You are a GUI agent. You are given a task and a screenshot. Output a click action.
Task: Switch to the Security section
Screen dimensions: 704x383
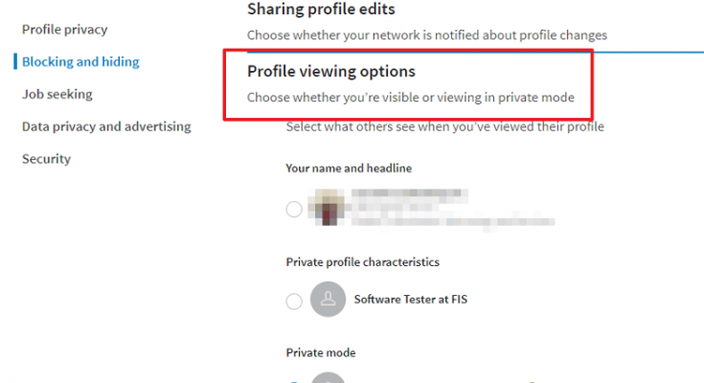pos(47,159)
